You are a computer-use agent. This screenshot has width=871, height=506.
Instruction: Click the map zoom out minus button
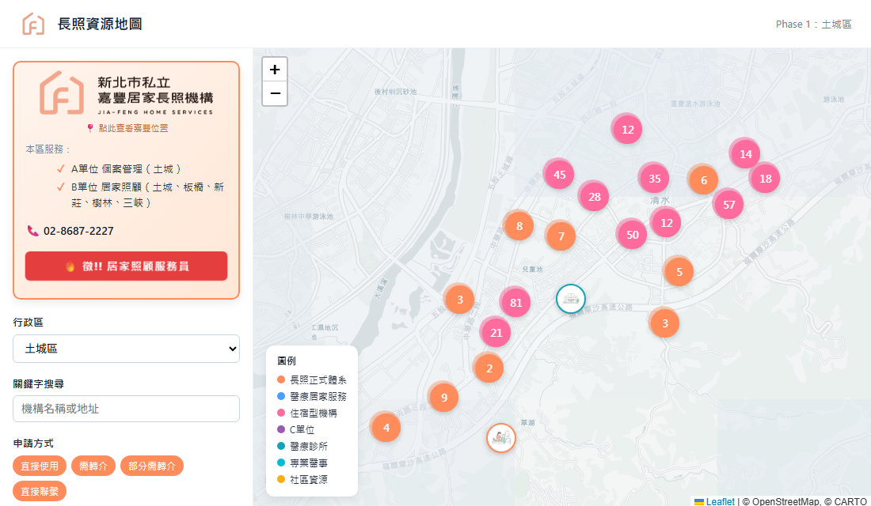[x=275, y=93]
